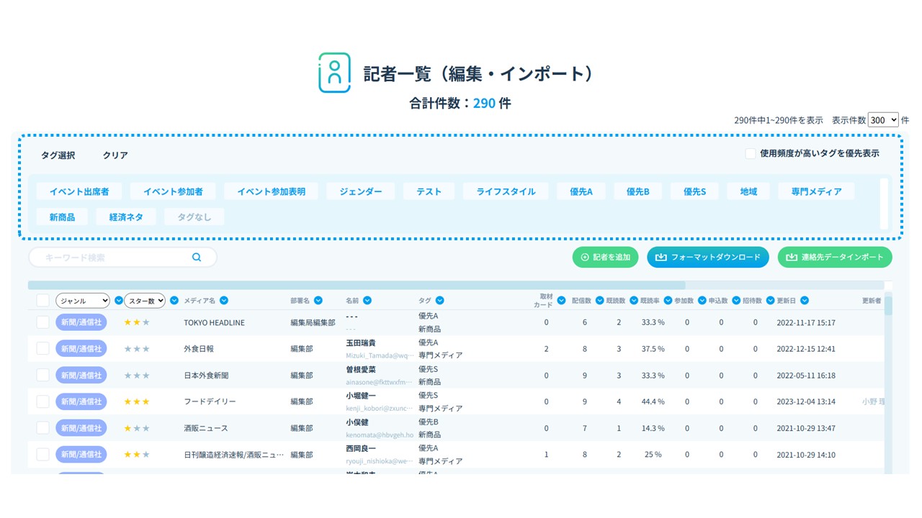The width and height of the screenshot is (922, 518).
Task: Click the 記者を追加 button
Action: 605,258
